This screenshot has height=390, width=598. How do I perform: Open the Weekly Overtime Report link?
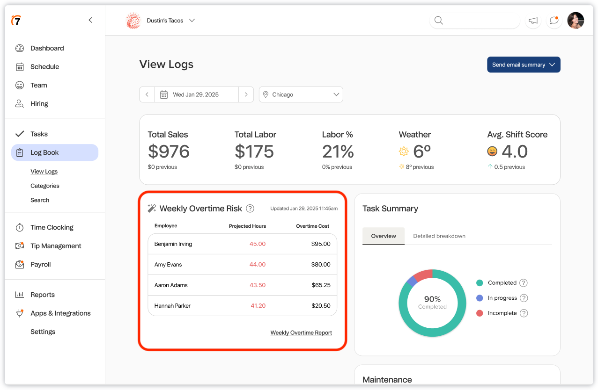301,333
